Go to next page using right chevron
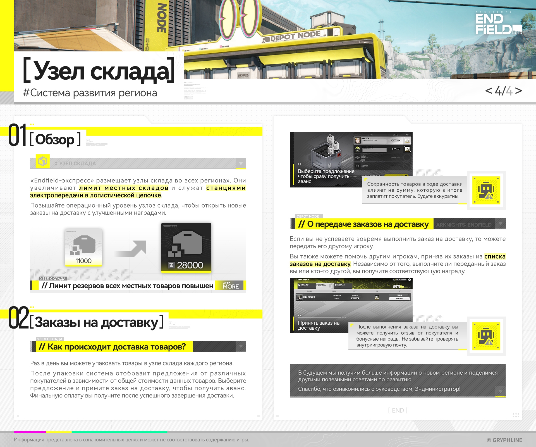536x447 pixels. [518, 91]
